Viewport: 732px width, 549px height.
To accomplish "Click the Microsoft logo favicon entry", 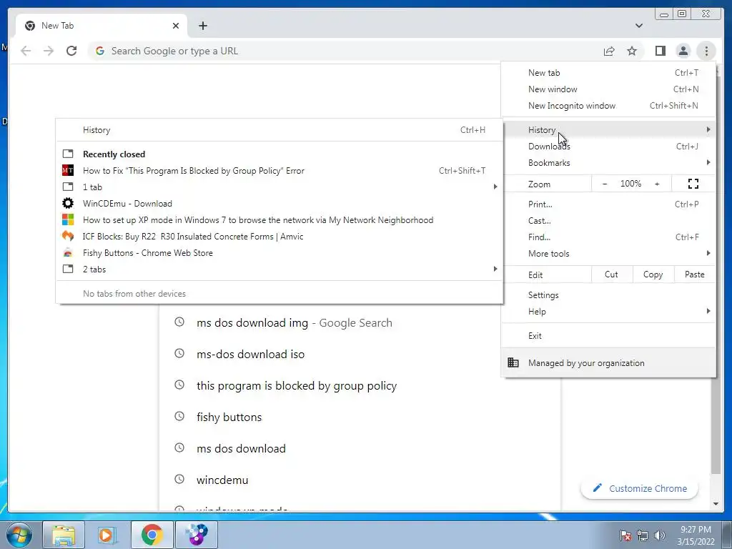I will point(68,220).
